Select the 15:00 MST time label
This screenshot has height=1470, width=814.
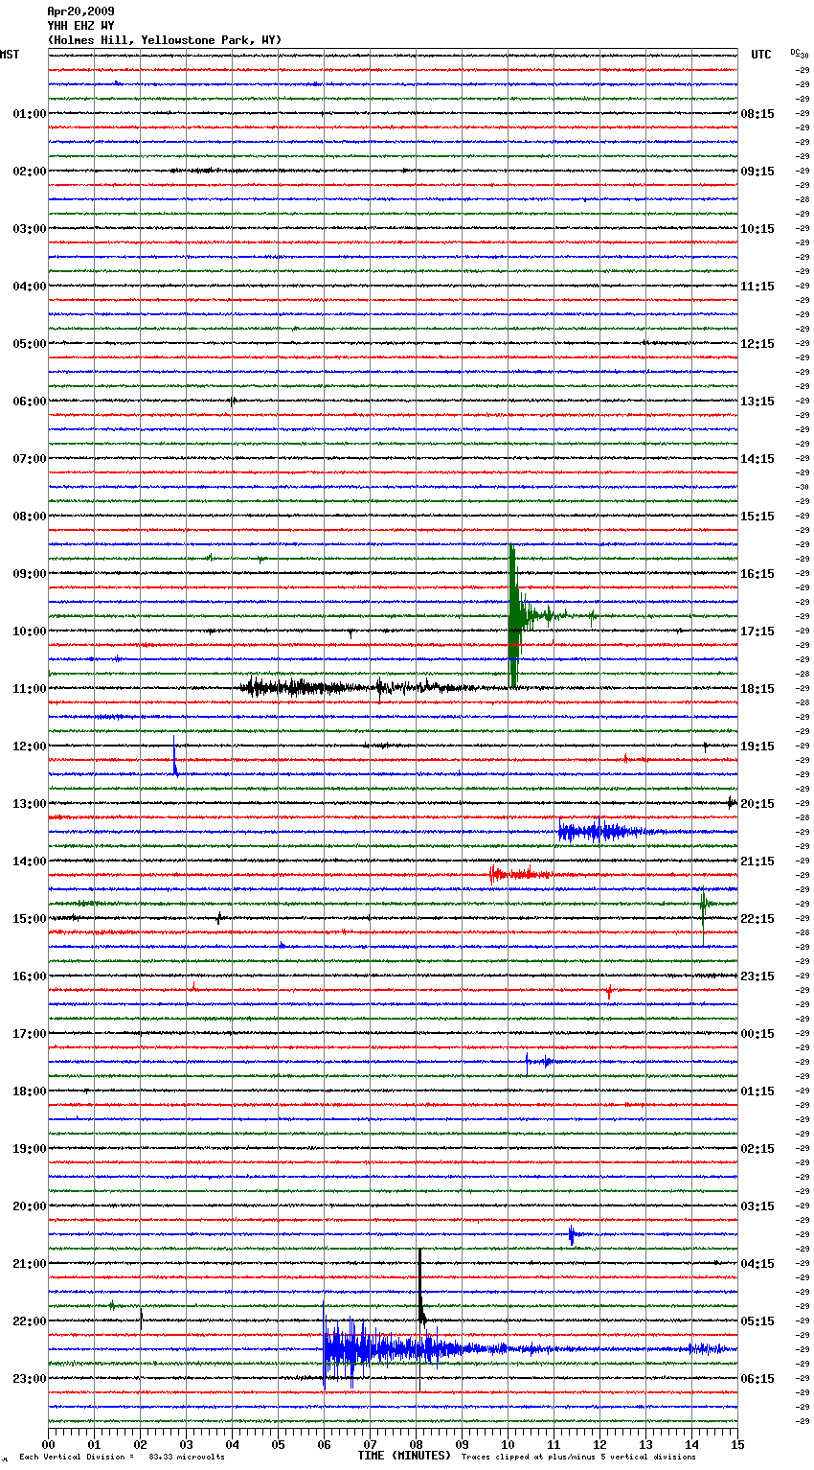pyautogui.click(x=30, y=919)
